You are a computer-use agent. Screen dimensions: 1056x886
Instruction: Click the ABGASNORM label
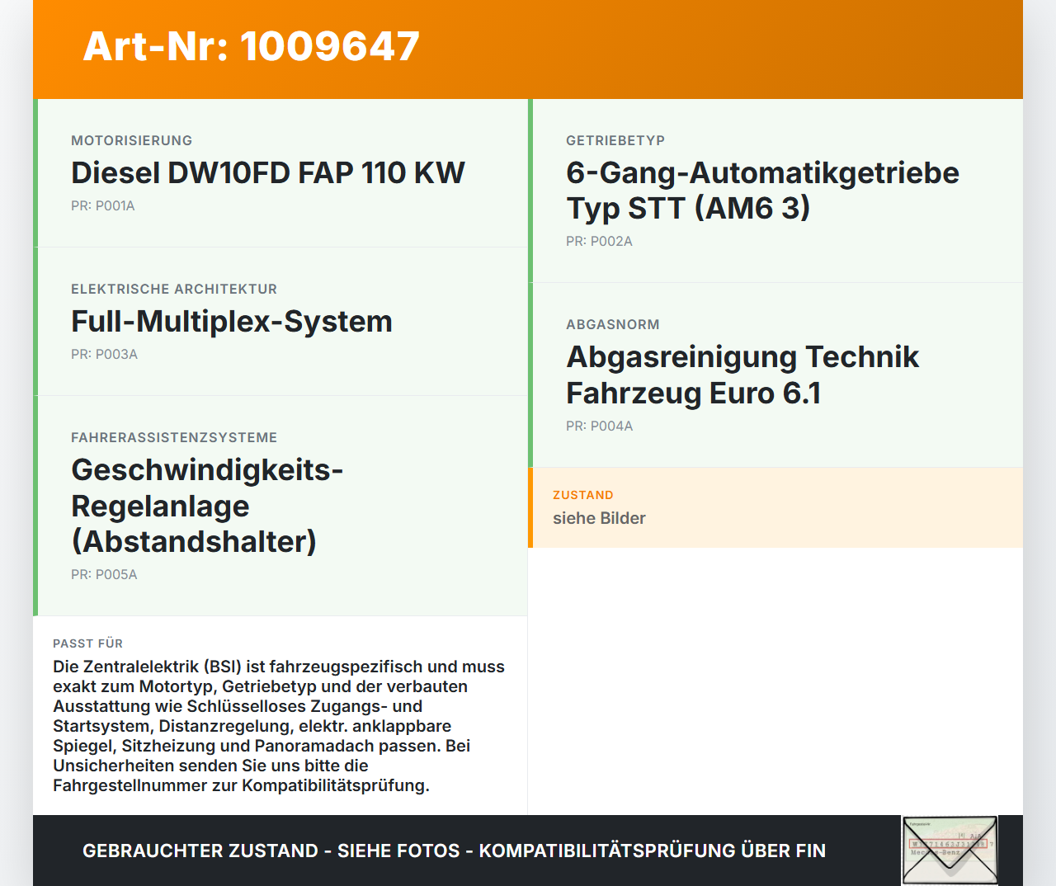pyautogui.click(x=613, y=324)
